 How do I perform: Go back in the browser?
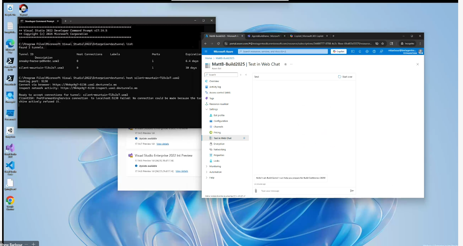tap(206, 44)
